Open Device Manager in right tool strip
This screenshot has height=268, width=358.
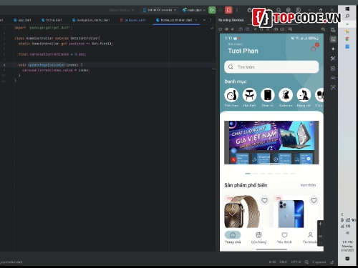coord(333,30)
